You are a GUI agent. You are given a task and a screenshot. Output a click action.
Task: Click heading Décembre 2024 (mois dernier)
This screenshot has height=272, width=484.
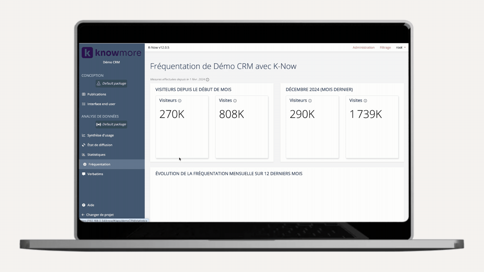(319, 90)
